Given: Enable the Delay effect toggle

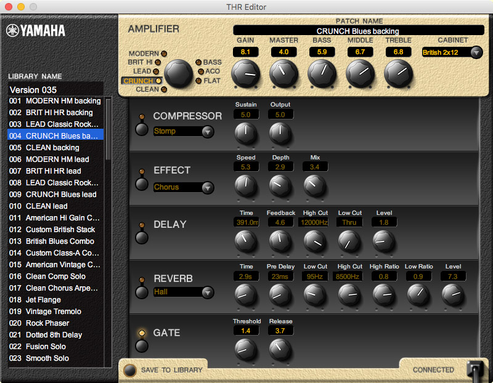Looking at the screenshot, I should 142,238.
